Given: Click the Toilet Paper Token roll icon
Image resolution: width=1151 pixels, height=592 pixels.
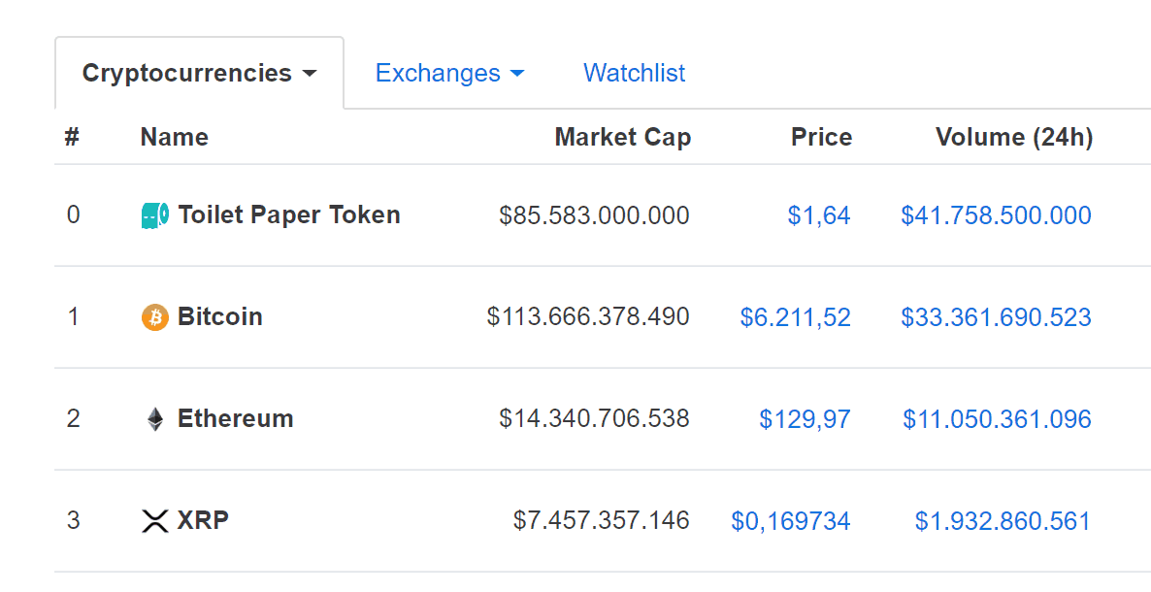Looking at the screenshot, I should (155, 215).
